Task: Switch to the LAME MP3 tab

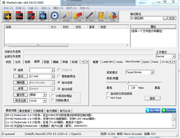Action: point(108,62)
